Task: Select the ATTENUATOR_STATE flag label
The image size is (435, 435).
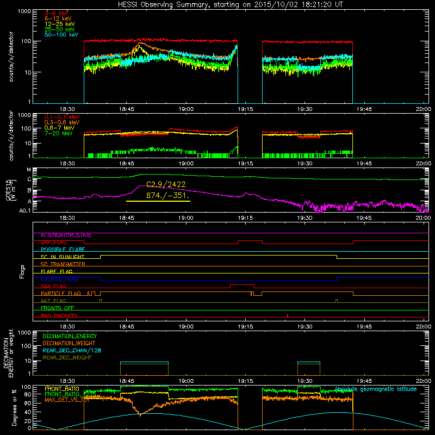Action: tap(66, 235)
